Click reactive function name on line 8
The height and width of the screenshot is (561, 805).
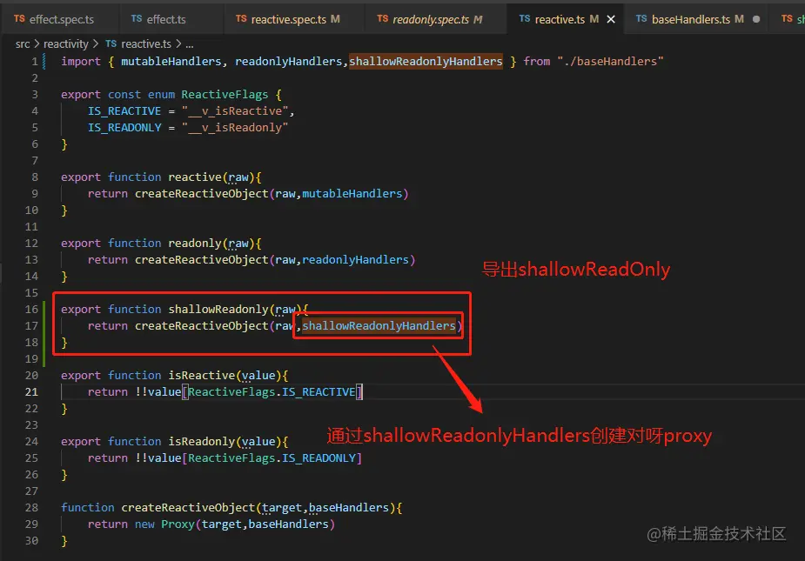click(x=195, y=177)
